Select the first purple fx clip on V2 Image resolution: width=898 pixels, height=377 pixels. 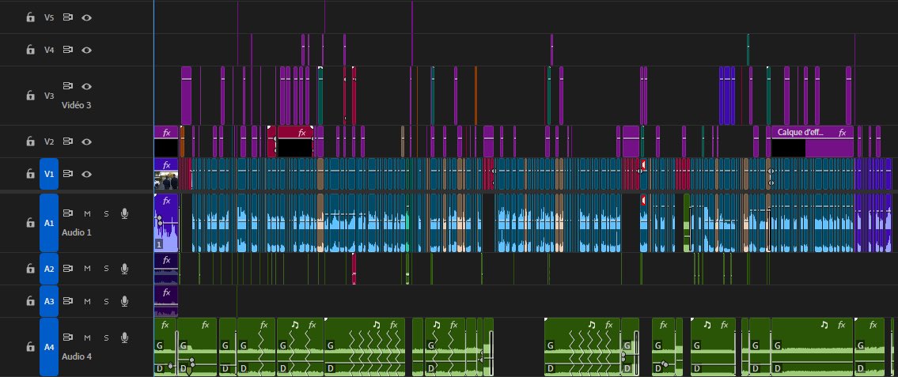tap(166, 141)
